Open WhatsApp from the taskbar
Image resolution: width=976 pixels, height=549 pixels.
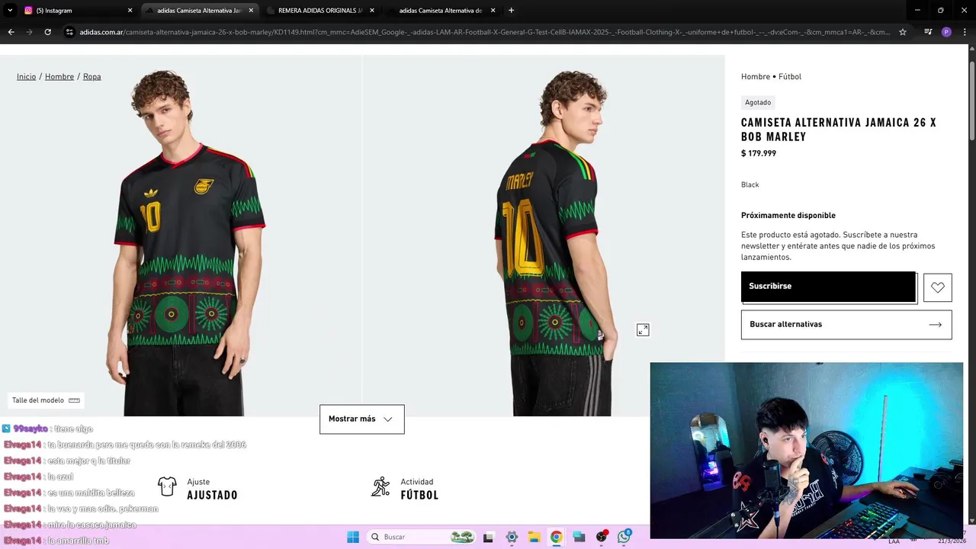point(624,537)
